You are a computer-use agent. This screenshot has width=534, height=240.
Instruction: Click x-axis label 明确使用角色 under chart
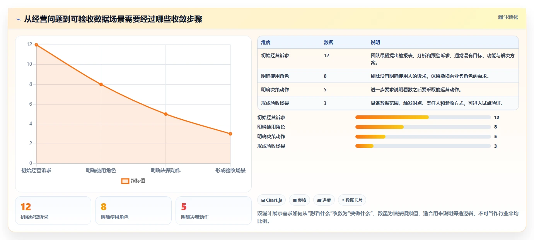101,170
